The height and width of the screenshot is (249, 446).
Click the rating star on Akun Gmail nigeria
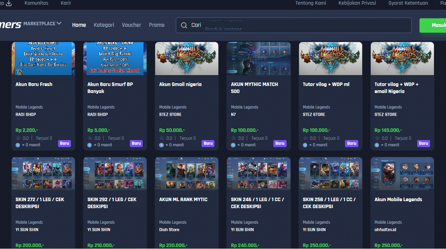click(x=162, y=138)
